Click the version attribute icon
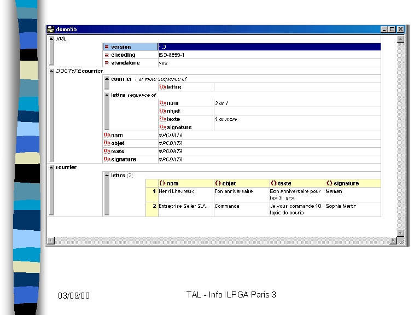Image resolution: width=420 pixels, height=315 pixels. 107,47
